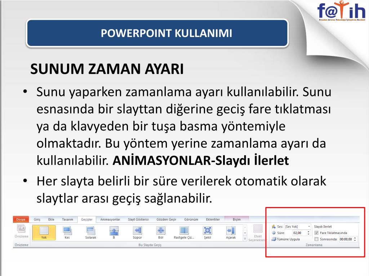Screen dimensions: 369x276
Task: Click the Sonrasında 00:00,00 field
Action: coord(346,239)
